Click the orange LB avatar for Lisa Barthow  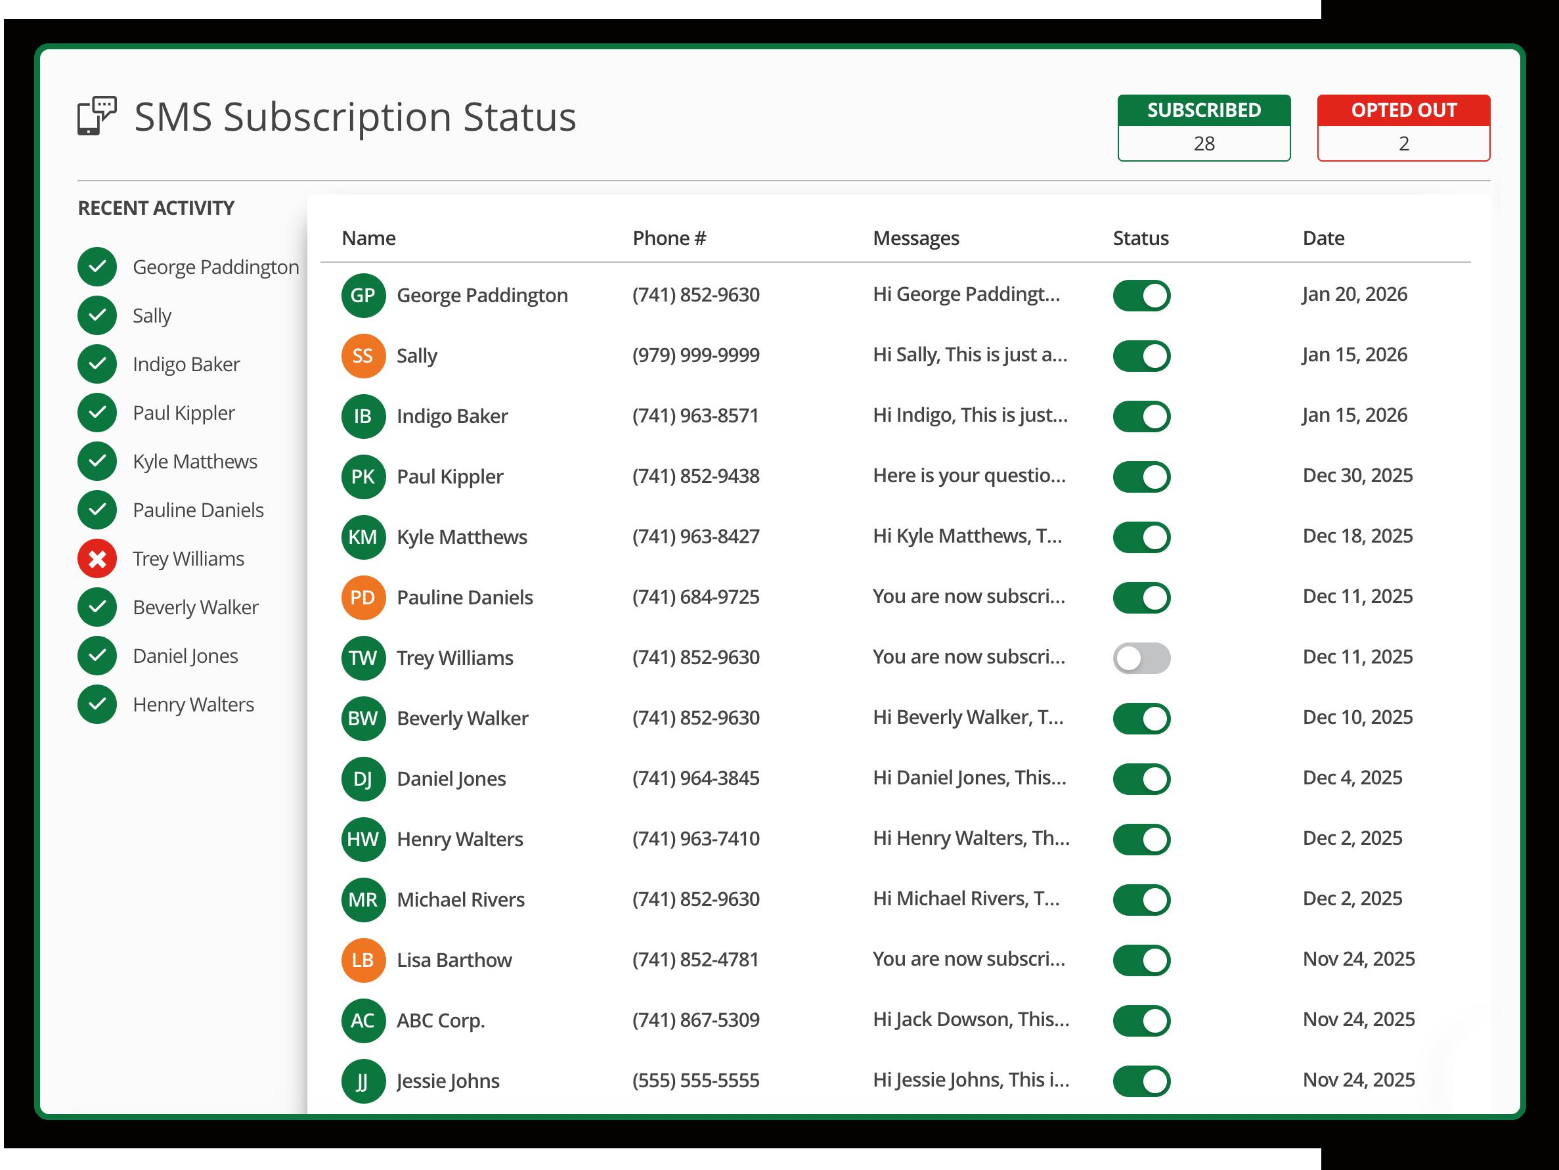coord(363,960)
